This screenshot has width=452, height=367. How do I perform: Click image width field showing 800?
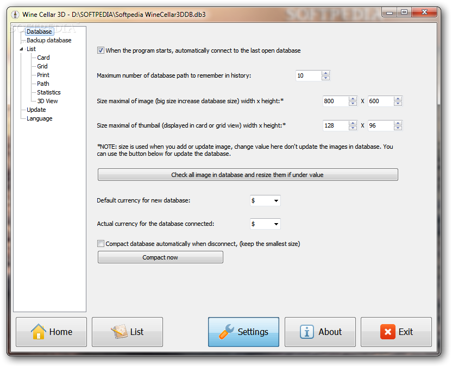click(336, 101)
